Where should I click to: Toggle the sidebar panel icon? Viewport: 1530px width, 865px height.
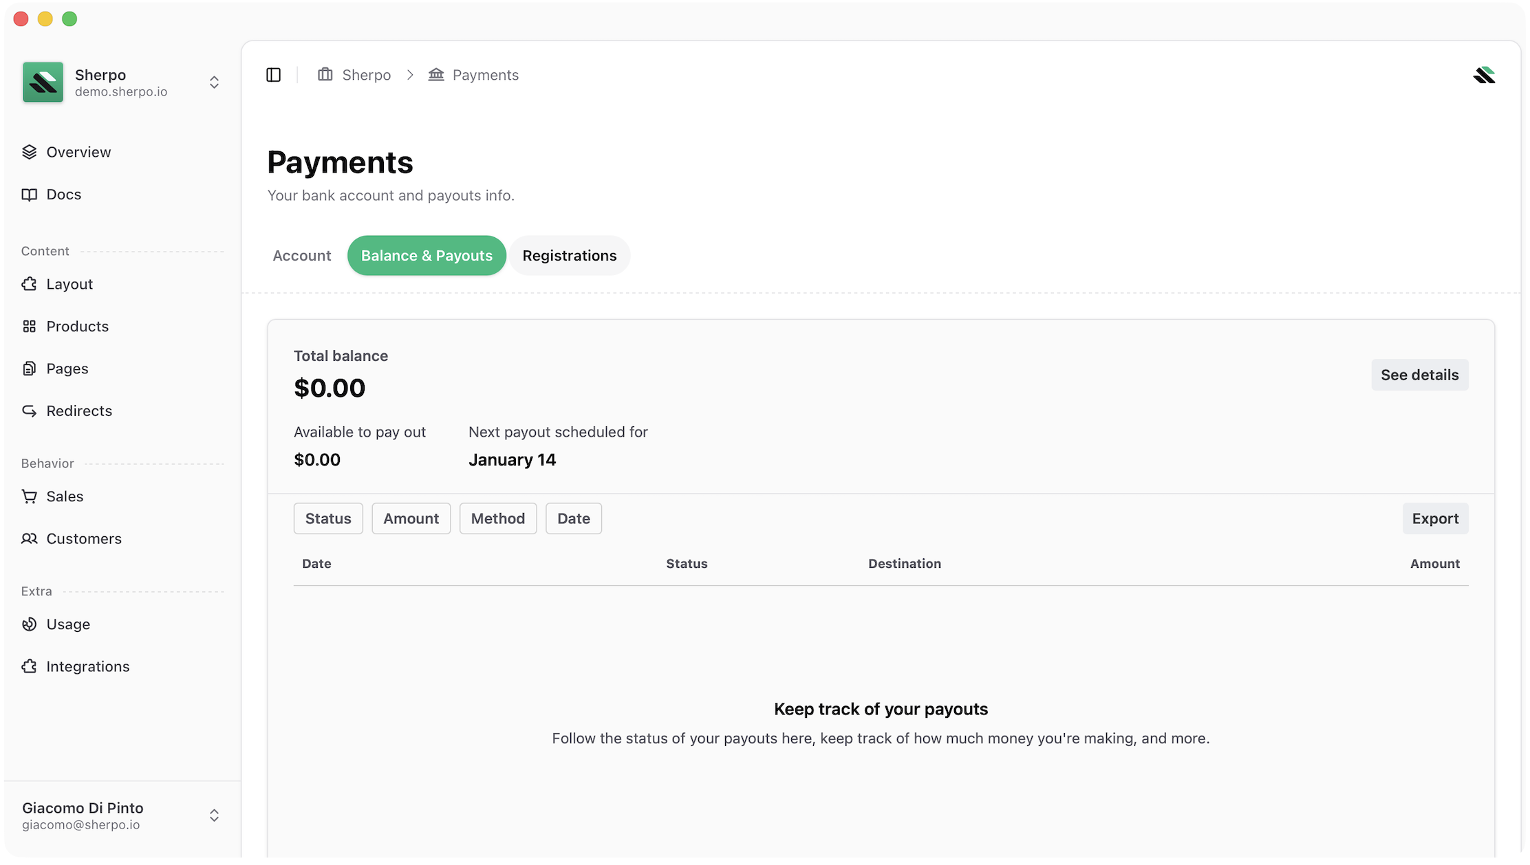[273, 75]
